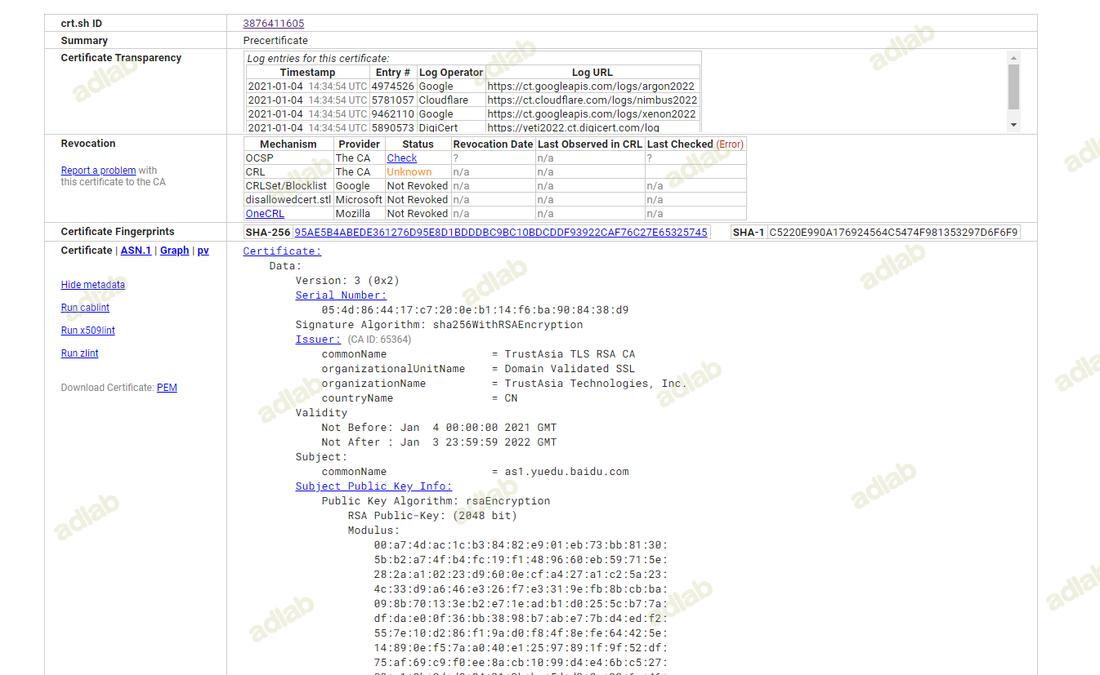Select Domain Validated SSL text
1100x675 pixels.
click(570, 369)
